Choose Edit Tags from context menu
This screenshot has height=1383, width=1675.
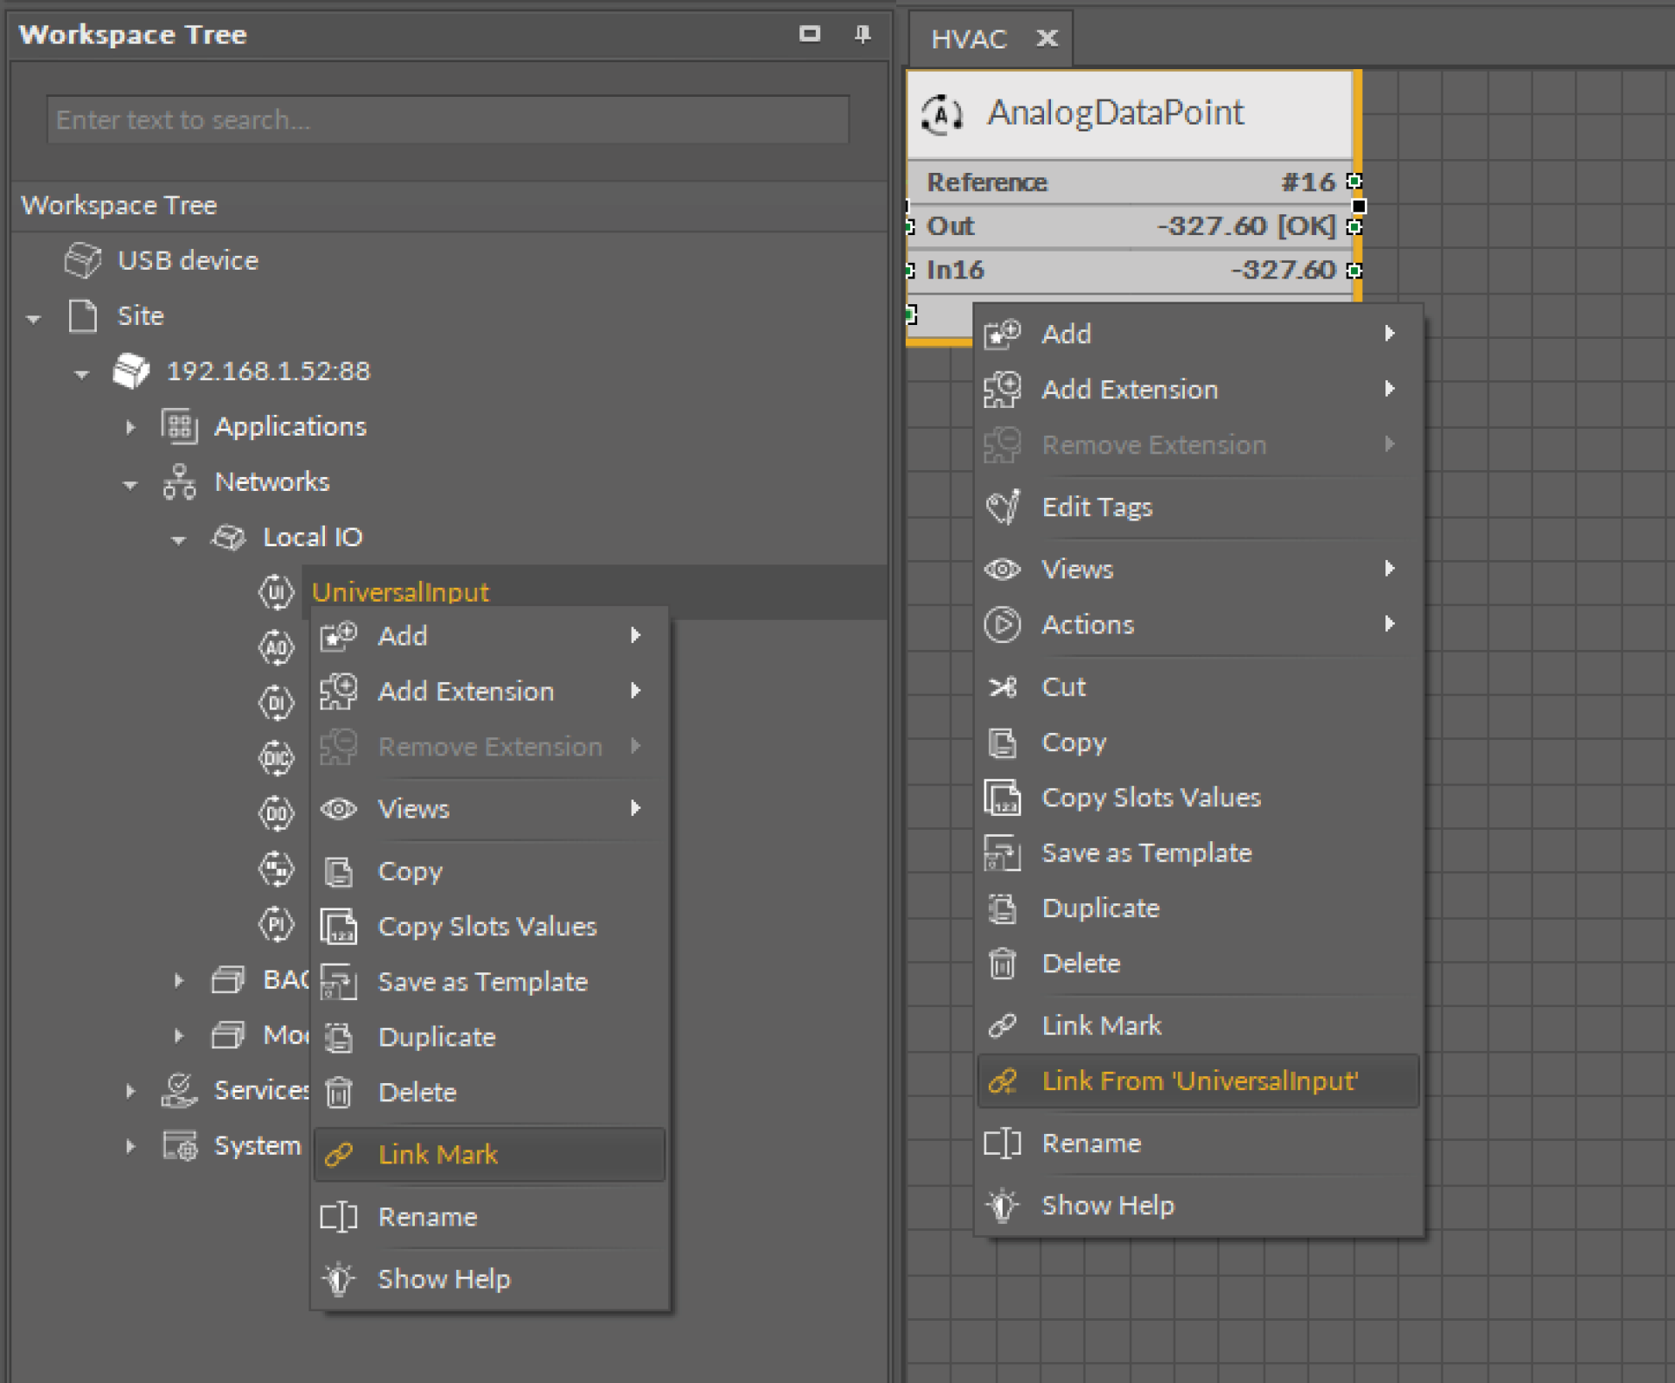(x=1096, y=507)
